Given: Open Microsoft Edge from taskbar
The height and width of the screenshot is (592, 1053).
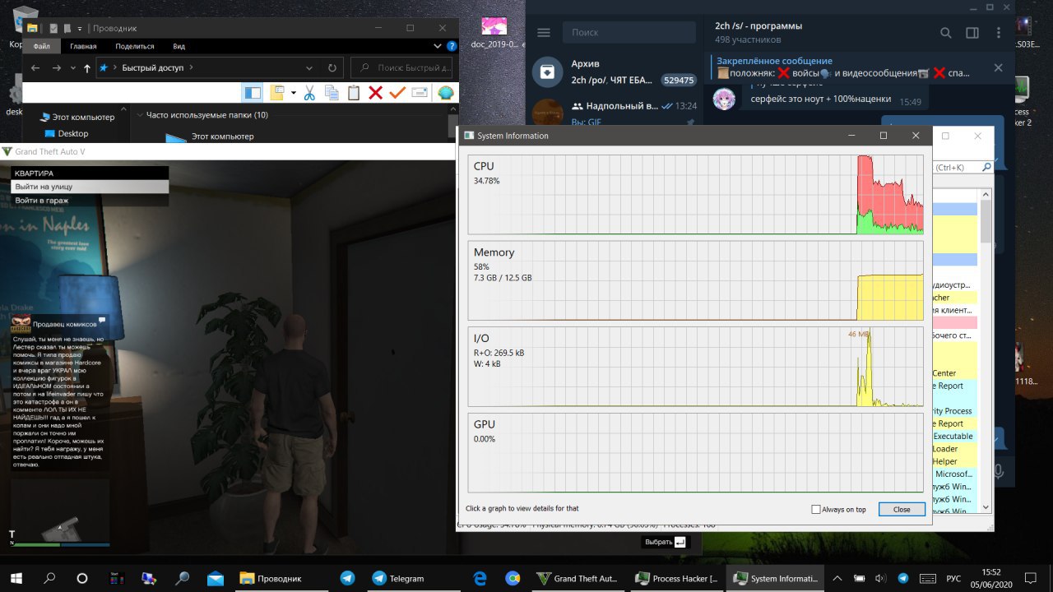Looking at the screenshot, I should coord(480,578).
